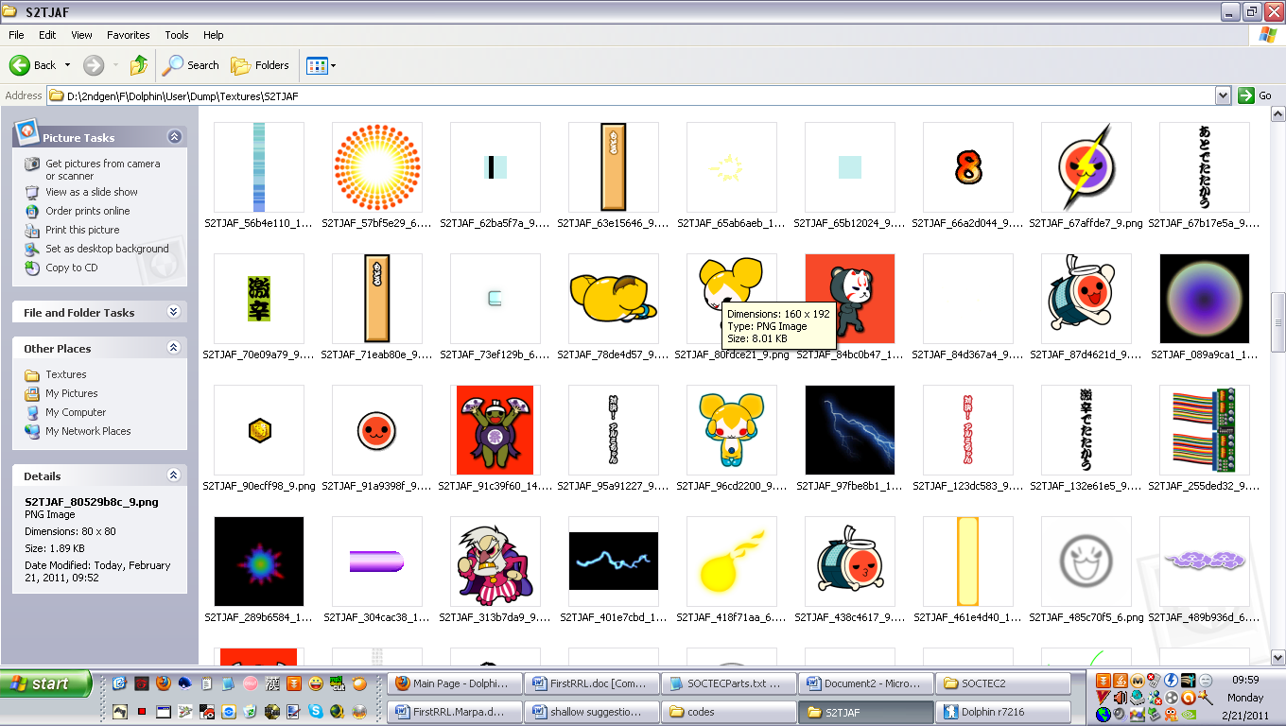1286x726 pixels.
Task: Select the blue lightning thumbnail S2TJAF_97fbe8b1
Action: [x=850, y=429]
